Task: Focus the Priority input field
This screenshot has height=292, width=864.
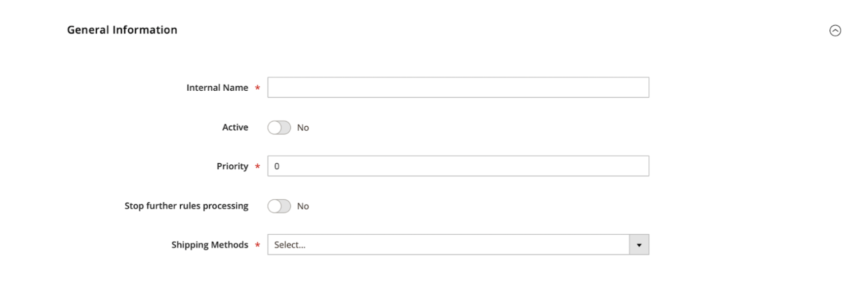Action: click(x=458, y=166)
